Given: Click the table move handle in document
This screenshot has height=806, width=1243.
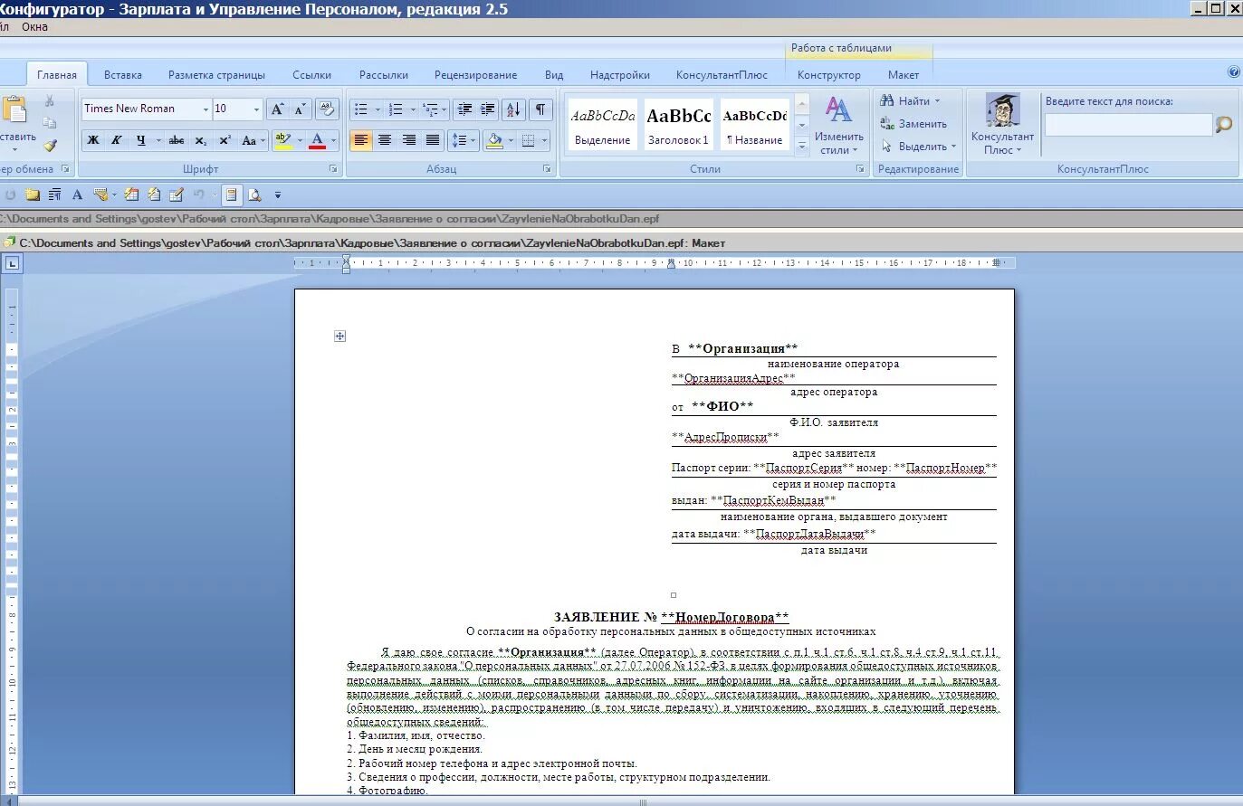Looking at the screenshot, I should click(339, 336).
